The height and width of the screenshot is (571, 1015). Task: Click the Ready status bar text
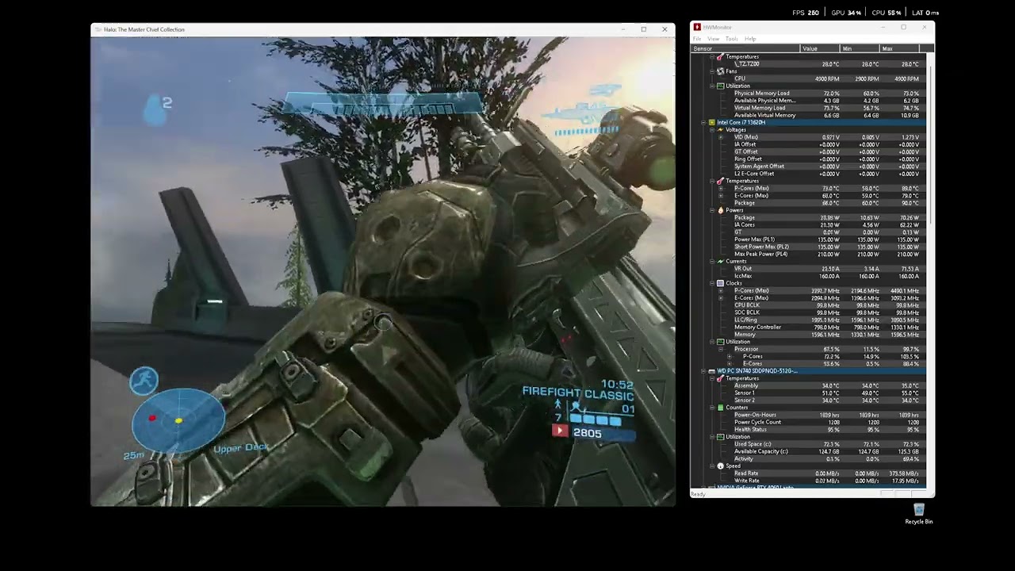click(x=698, y=494)
